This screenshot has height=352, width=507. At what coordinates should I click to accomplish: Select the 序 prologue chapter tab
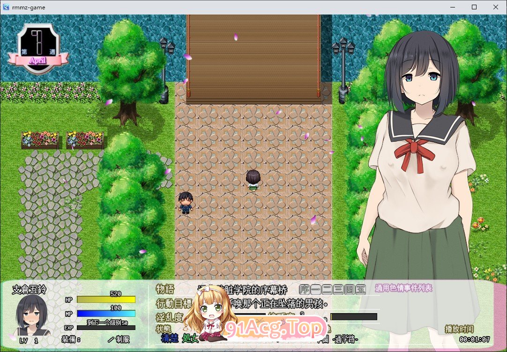(x=305, y=290)
